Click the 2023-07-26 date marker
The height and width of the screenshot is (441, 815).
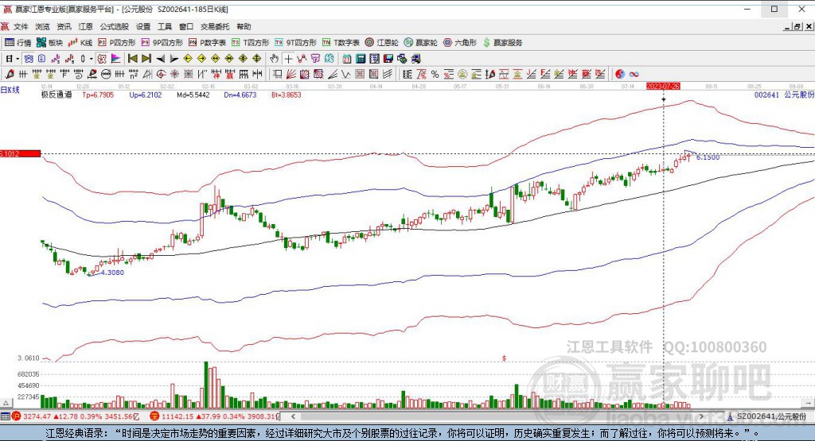[663, 86]
